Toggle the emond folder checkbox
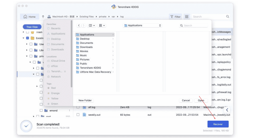 coord(41,111)
